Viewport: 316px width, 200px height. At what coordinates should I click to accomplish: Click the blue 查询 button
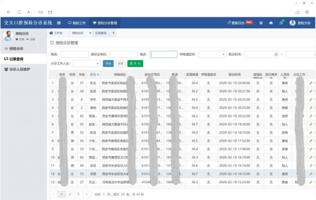tap(108, 64)
